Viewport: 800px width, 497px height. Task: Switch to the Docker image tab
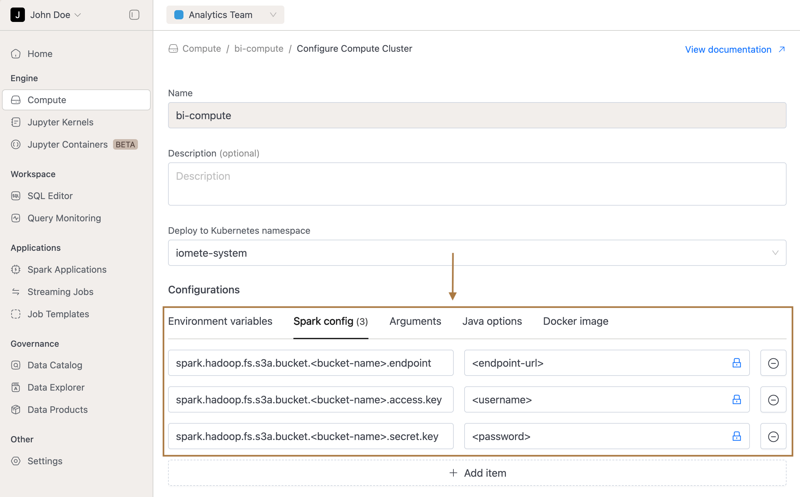(575, 321)
